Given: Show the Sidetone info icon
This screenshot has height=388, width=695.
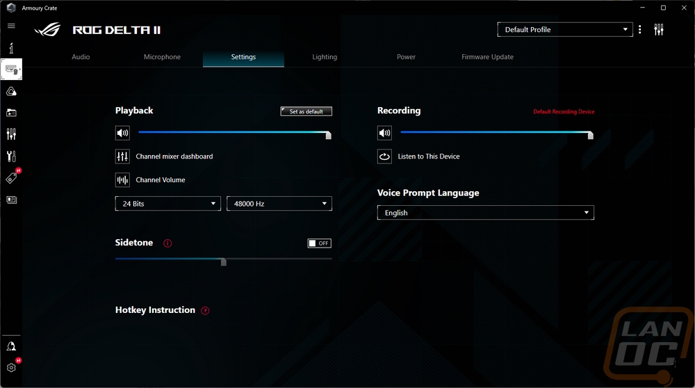Looking at the screenshot, I should (167, 243).
